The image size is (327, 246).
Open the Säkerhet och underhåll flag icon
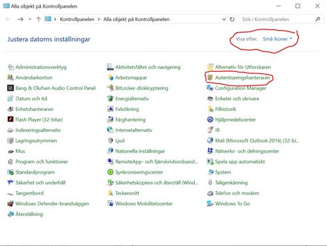pyautogui.click(x=10, y=183)
